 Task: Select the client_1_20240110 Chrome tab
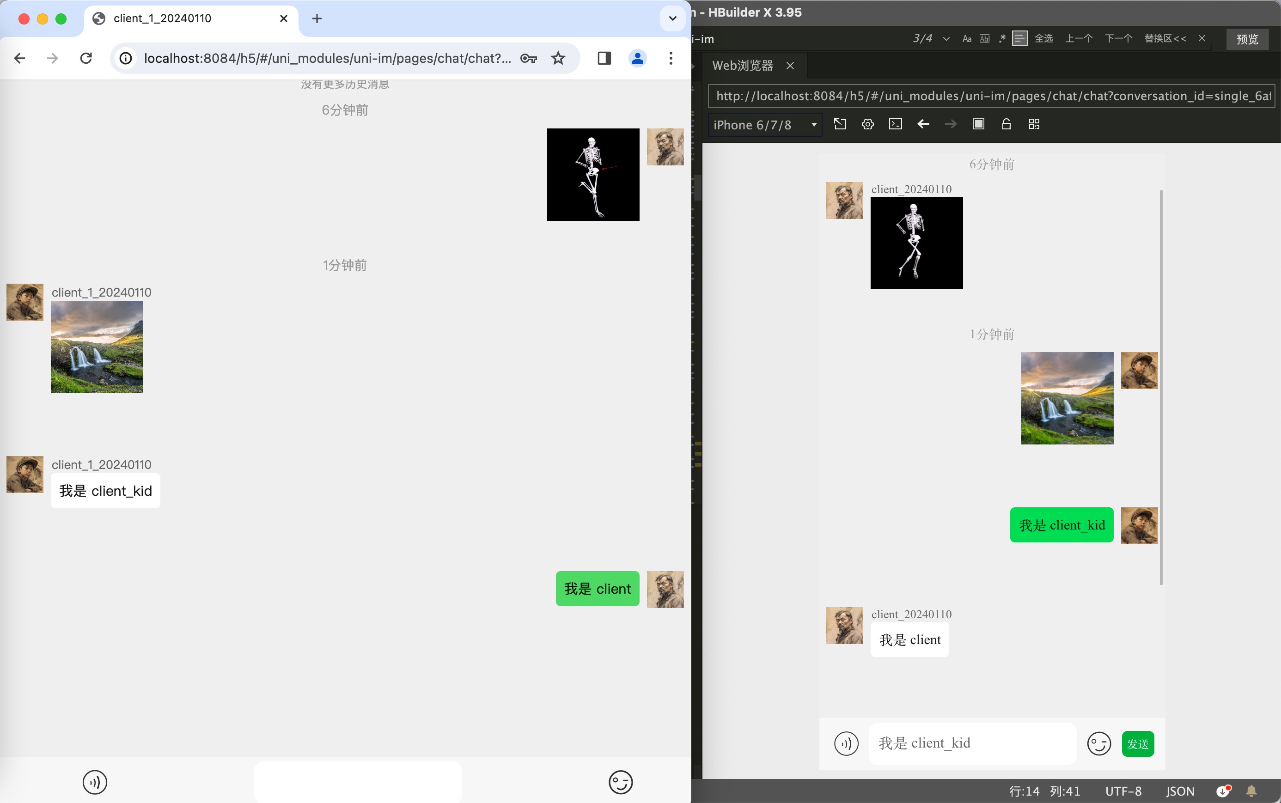(191, 19)
